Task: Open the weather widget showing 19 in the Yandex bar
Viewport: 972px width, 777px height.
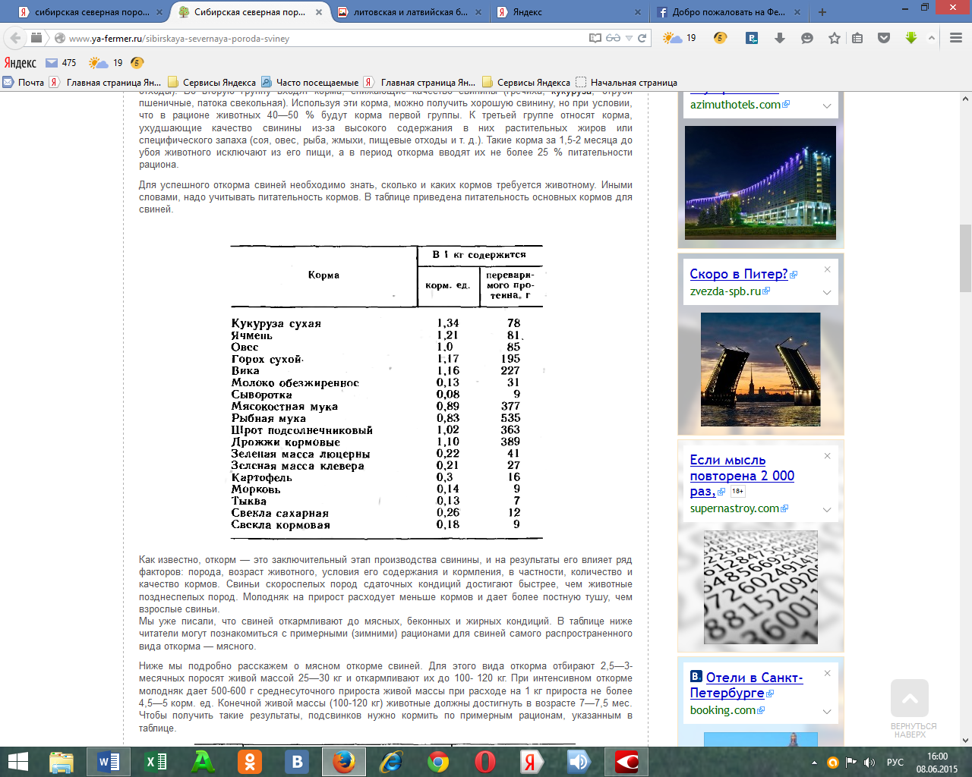Action: coord(106,63)
